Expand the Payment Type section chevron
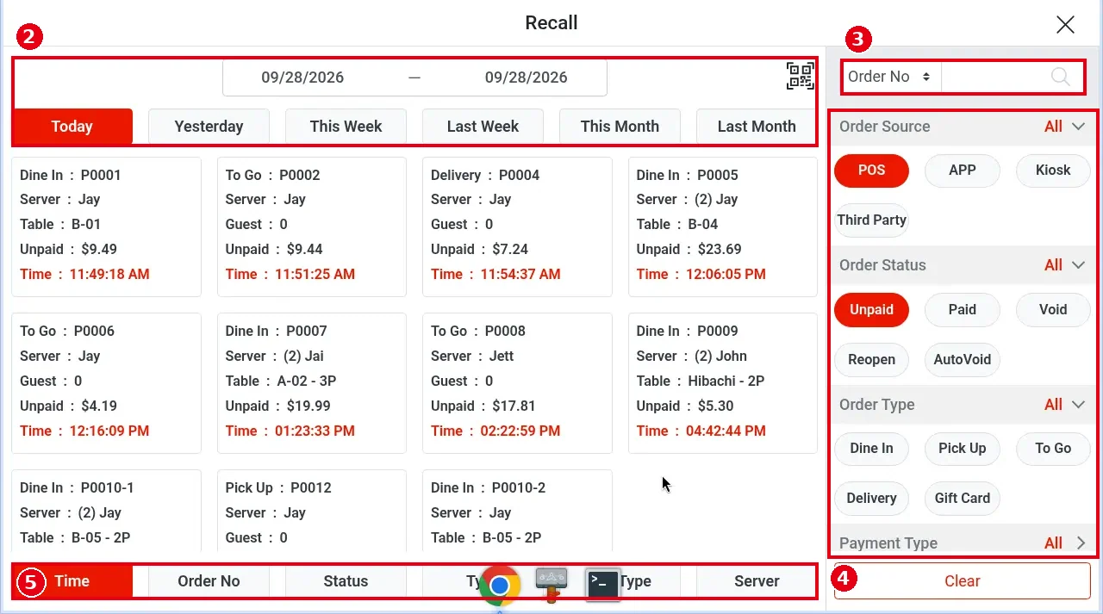1103x614 pixels. [1081, 543]
